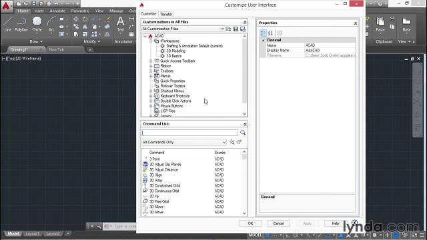Switch properties to categorized view
The height and width of the screenshot is (240, 427).
click(263, 33)
